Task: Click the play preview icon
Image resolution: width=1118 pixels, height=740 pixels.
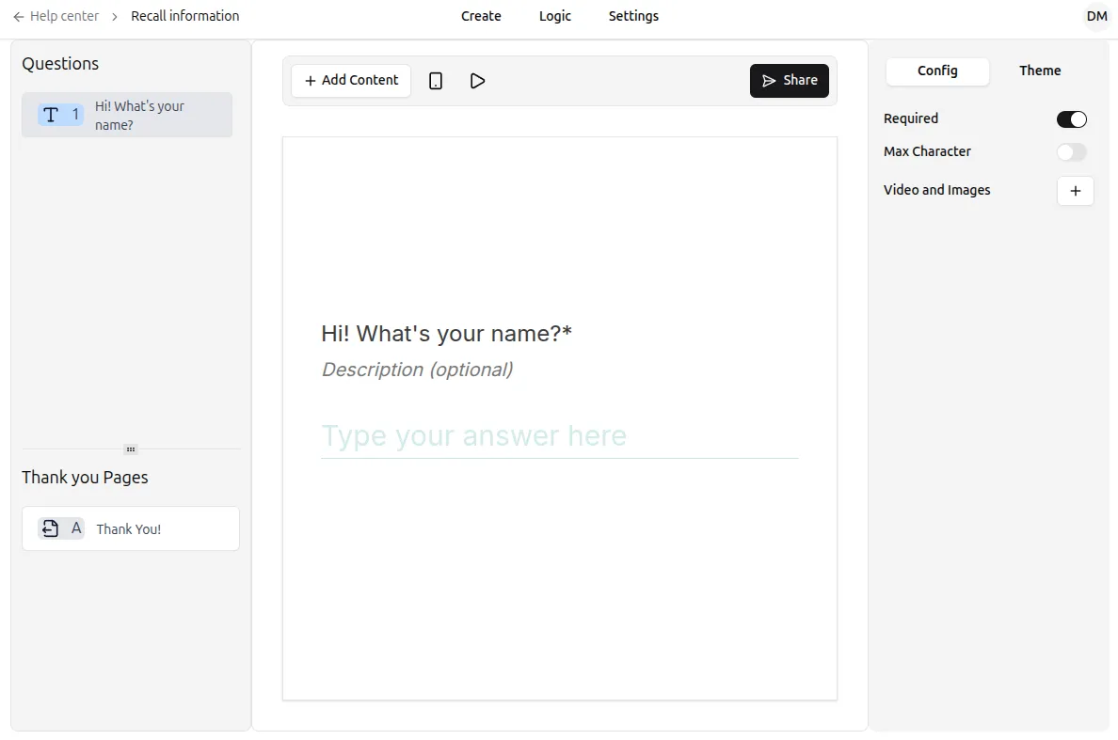Action: coord(477,81)
